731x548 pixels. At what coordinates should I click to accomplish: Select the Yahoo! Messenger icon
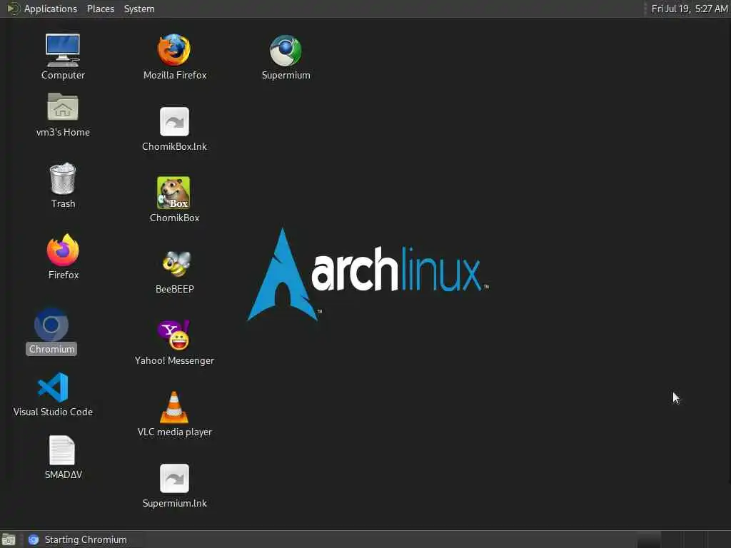pyautogui.click(x=174, y=335)
